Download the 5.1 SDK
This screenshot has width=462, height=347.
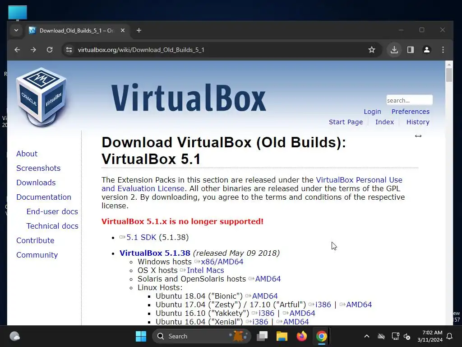141,237
